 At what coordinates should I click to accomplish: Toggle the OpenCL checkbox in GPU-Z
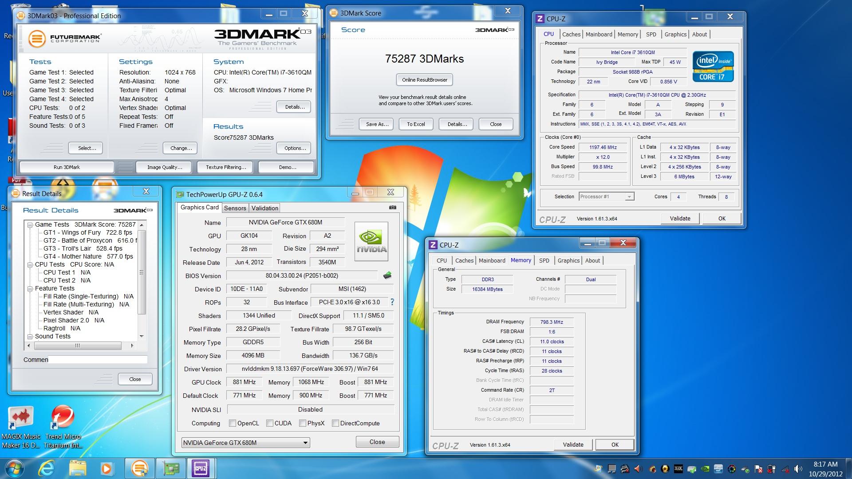pyautogui.click(x=233, y=423)
